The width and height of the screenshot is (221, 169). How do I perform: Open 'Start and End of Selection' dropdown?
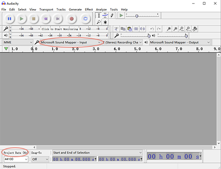click(97, 153)
